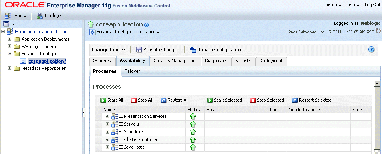Image resolution: width=382 pixels, height=154 pixels.
Task: Select the Processes subtab
Action: pyautogui.click(x=105, y=72)
